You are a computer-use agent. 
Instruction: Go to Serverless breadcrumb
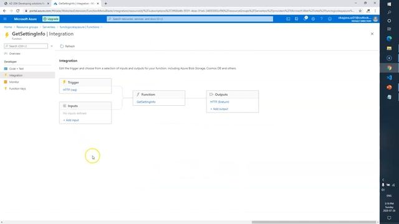[x=49, y=27]
